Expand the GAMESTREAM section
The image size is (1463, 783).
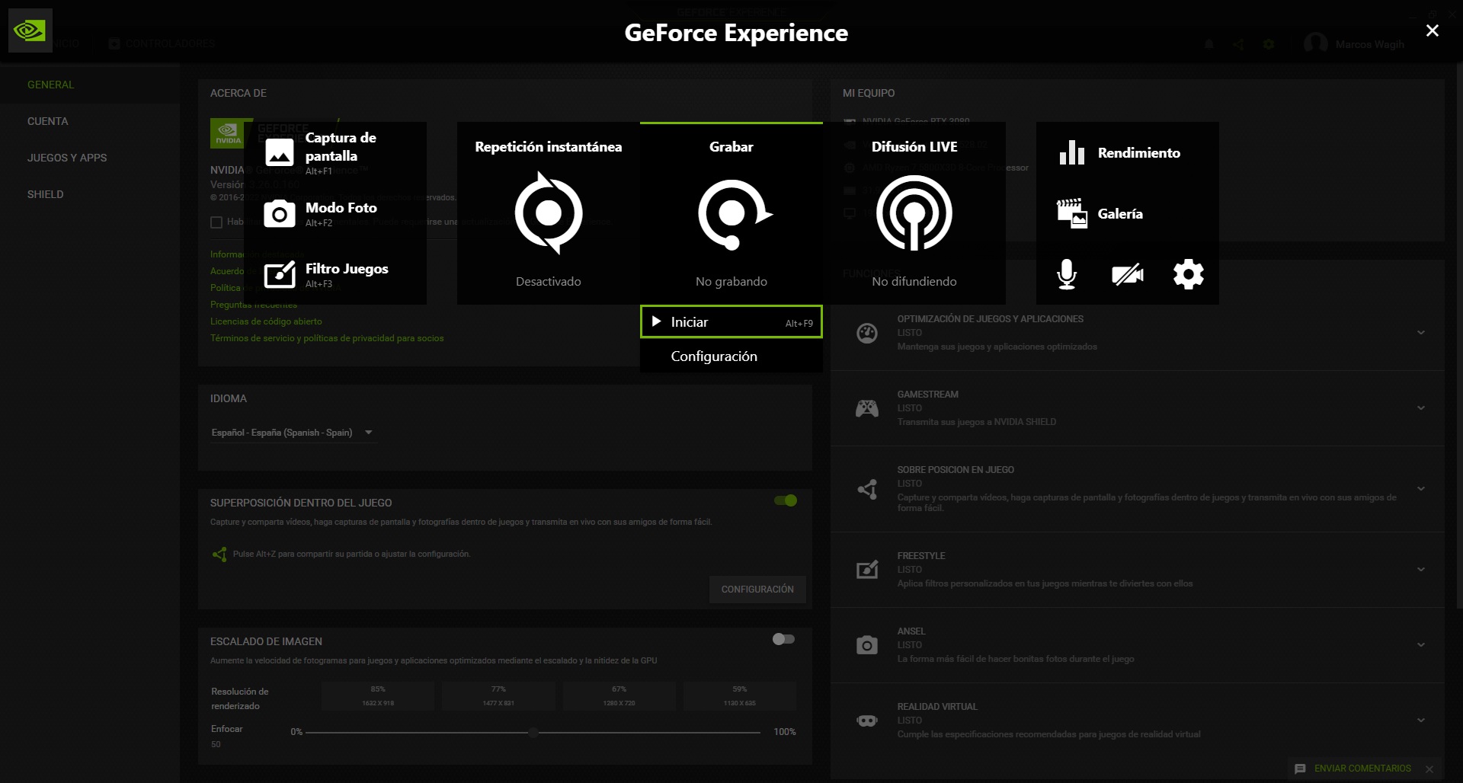click(x=1420, y=407)
